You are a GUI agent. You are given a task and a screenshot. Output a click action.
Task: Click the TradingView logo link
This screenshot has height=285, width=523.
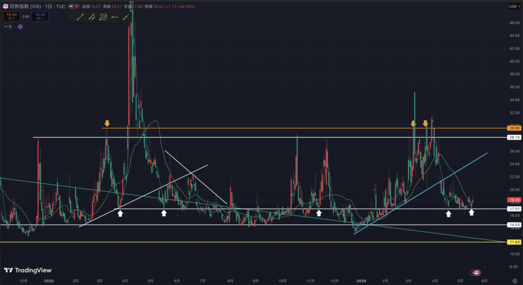[x=28, y=270]
